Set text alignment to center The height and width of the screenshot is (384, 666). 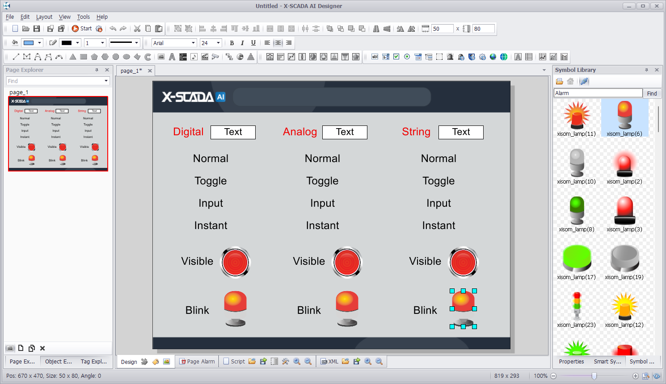278,43
